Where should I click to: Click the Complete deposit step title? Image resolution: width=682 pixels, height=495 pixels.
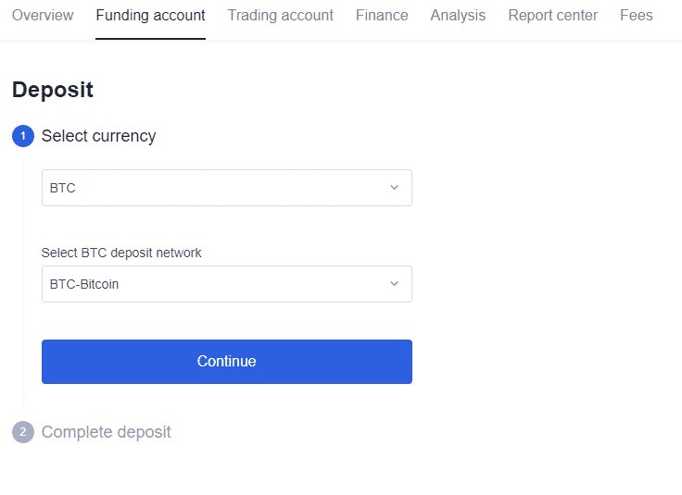(x=106, y=432)
